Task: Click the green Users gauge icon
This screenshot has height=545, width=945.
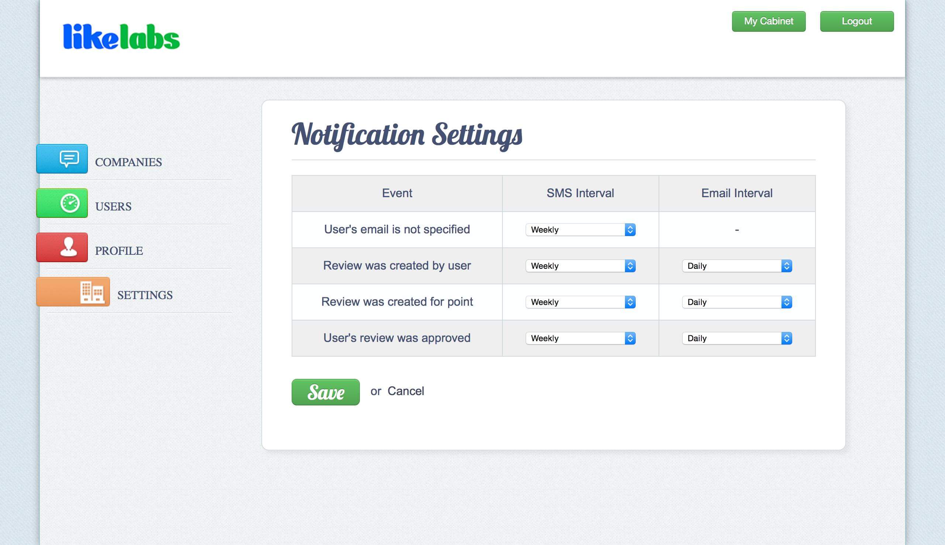Action: point(62,203)
